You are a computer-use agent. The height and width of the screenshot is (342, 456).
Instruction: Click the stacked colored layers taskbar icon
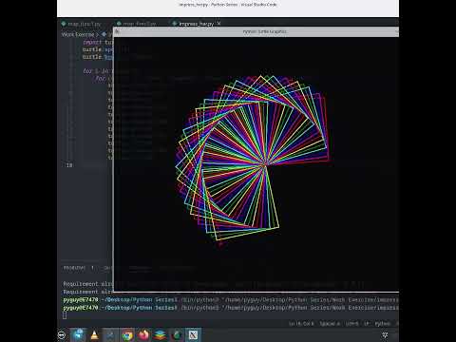point(161,335)
